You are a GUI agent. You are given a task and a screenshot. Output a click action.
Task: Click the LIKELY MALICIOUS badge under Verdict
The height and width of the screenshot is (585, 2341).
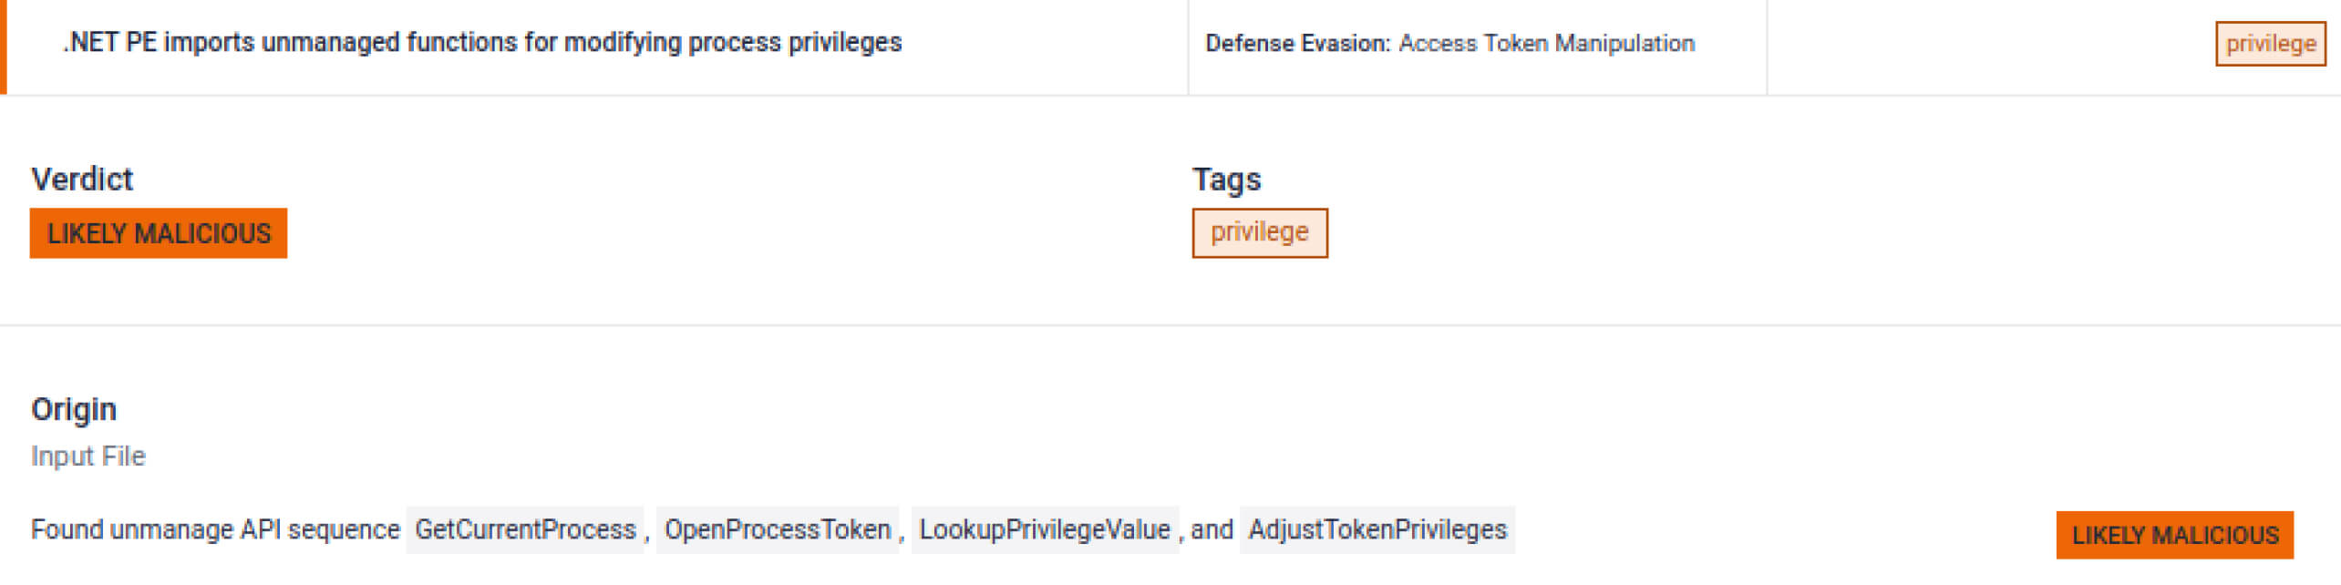click(159, 233)
